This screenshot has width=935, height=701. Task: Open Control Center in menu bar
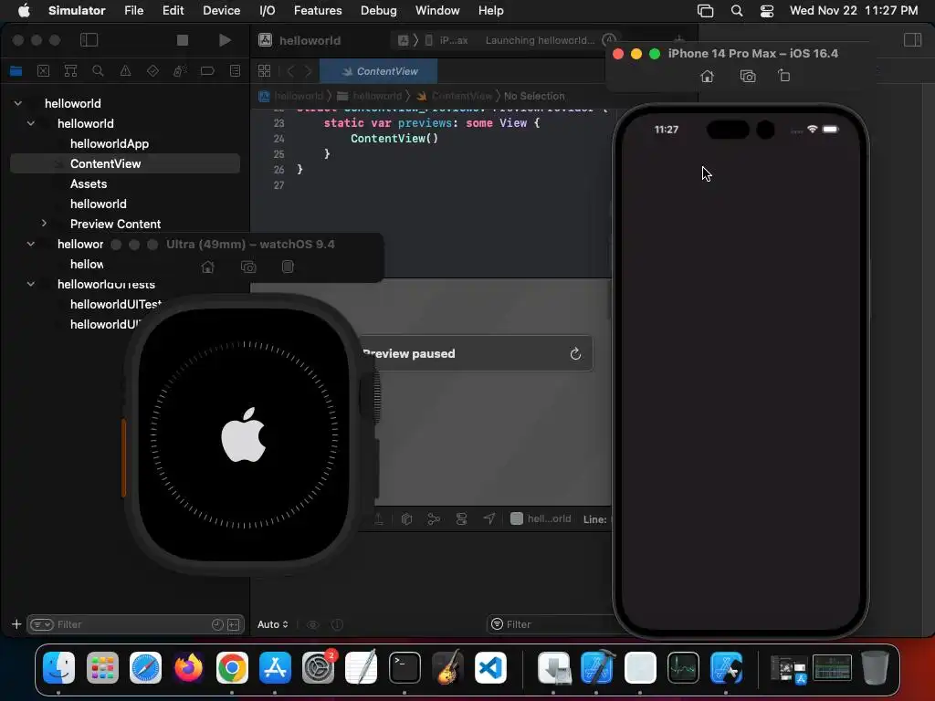click(x=767, y=10)
